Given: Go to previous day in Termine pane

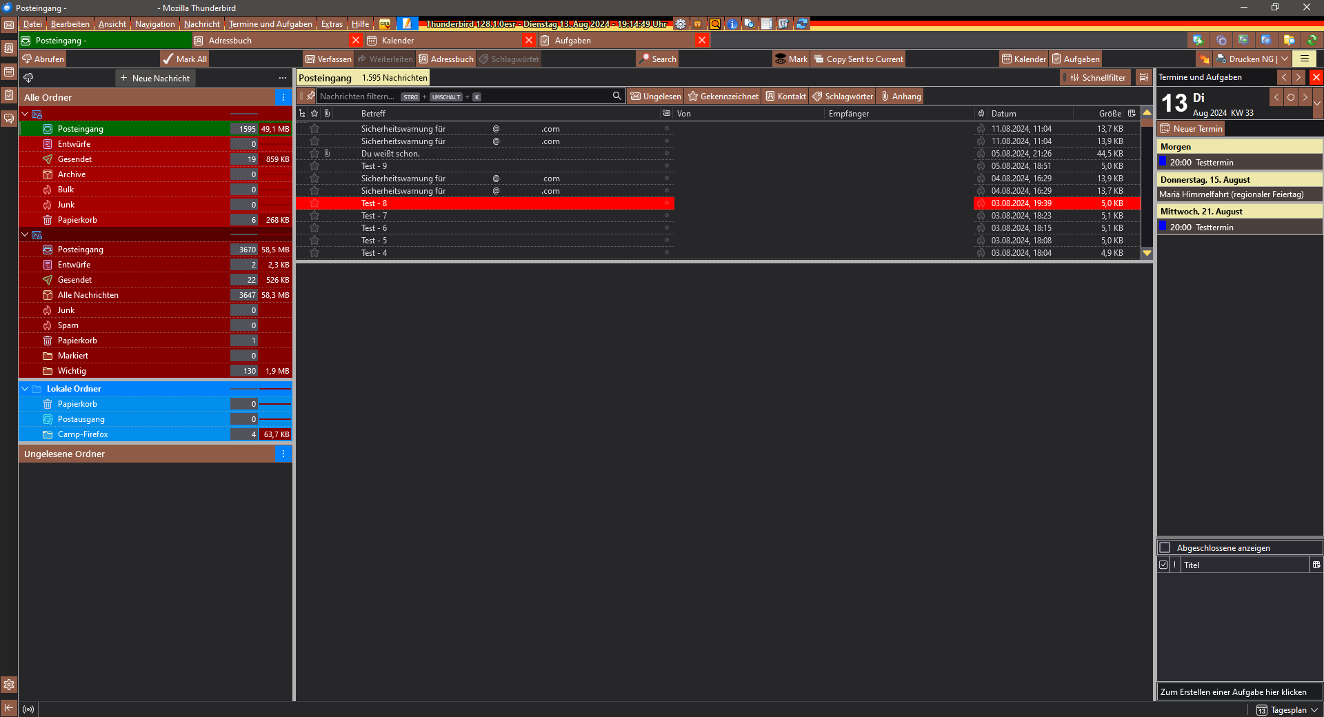Looking at the screenshot, I should 1276,97.
